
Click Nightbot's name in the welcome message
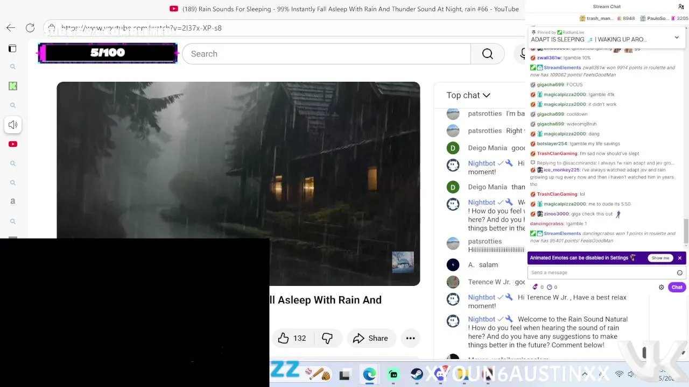[481, 319]
